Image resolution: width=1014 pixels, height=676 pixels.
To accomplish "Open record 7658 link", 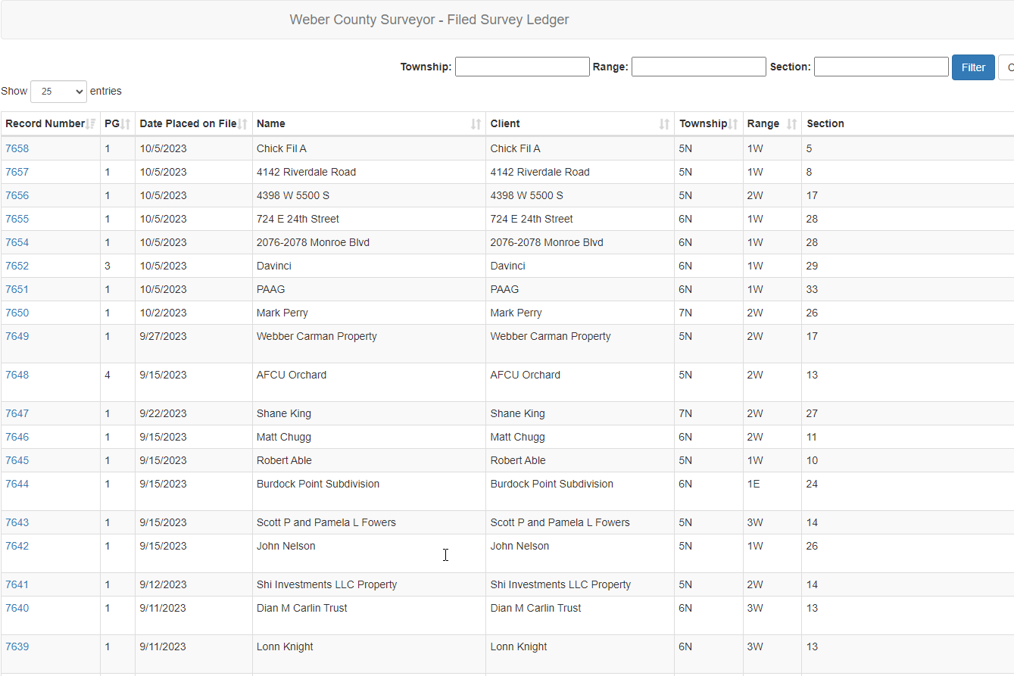I will [x=17, y=148].
